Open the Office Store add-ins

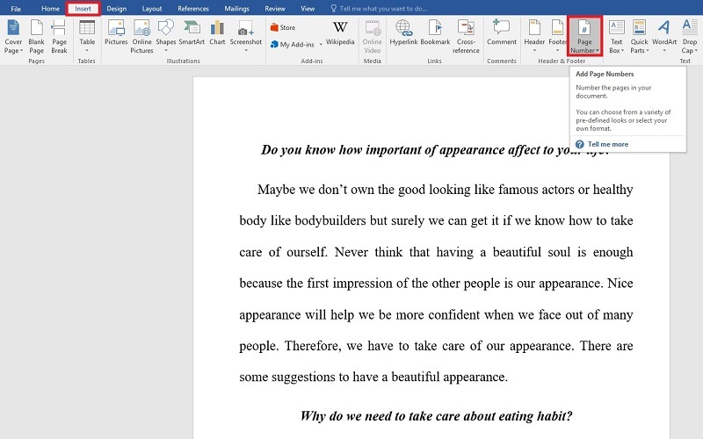coord(283,27)
